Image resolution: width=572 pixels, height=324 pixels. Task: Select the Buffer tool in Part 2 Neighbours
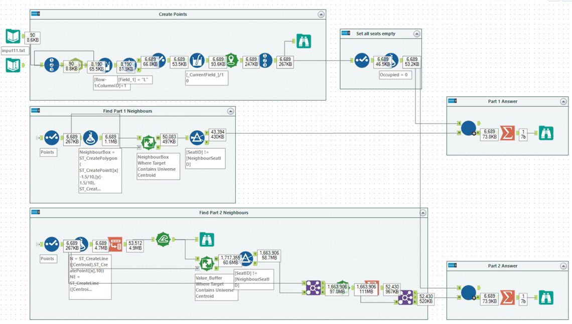pyautogui.click(x=164, y=239)
